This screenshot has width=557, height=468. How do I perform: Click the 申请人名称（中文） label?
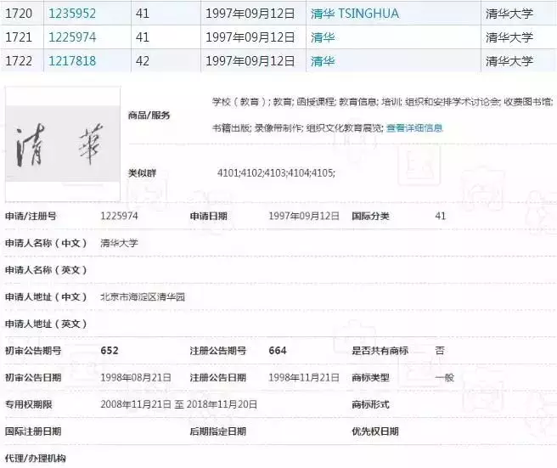point(46,243)
